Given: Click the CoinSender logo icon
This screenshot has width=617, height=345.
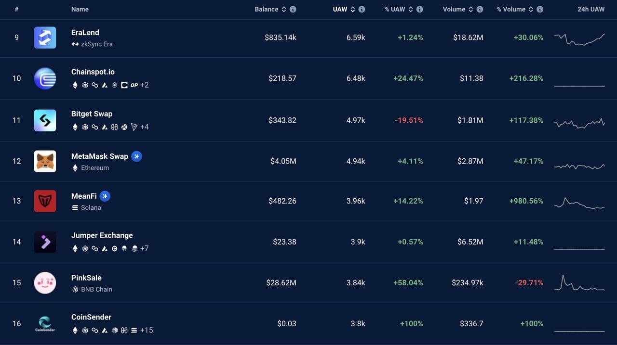Looking at the screenshot, I should pos(45,323).
